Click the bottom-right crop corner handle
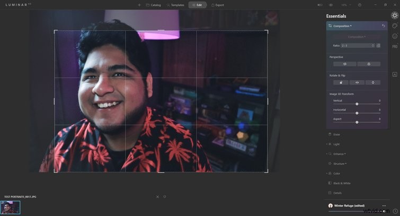 pyautogui.click(x=267, y=172)
